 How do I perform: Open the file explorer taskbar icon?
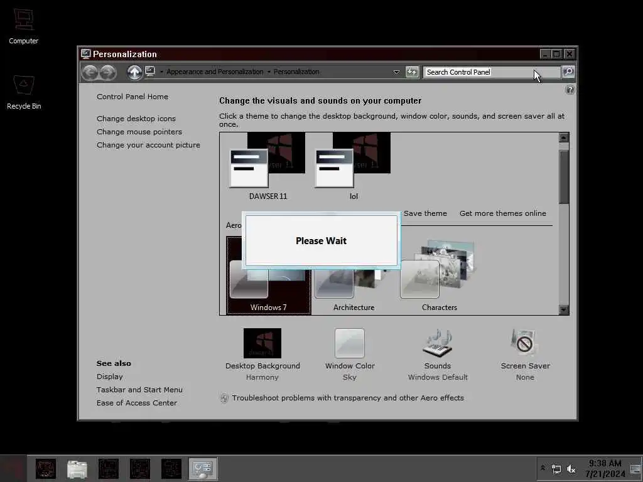pyautogui.click(x=77, y=468)
